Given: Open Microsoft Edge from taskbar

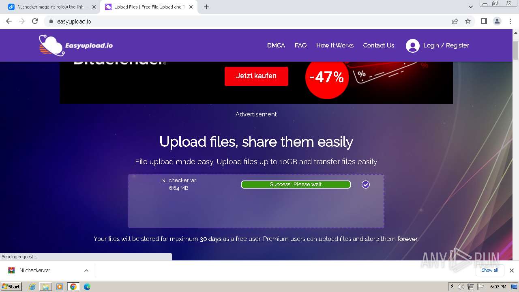Looking at the screenshot, I should coord(87,287).
